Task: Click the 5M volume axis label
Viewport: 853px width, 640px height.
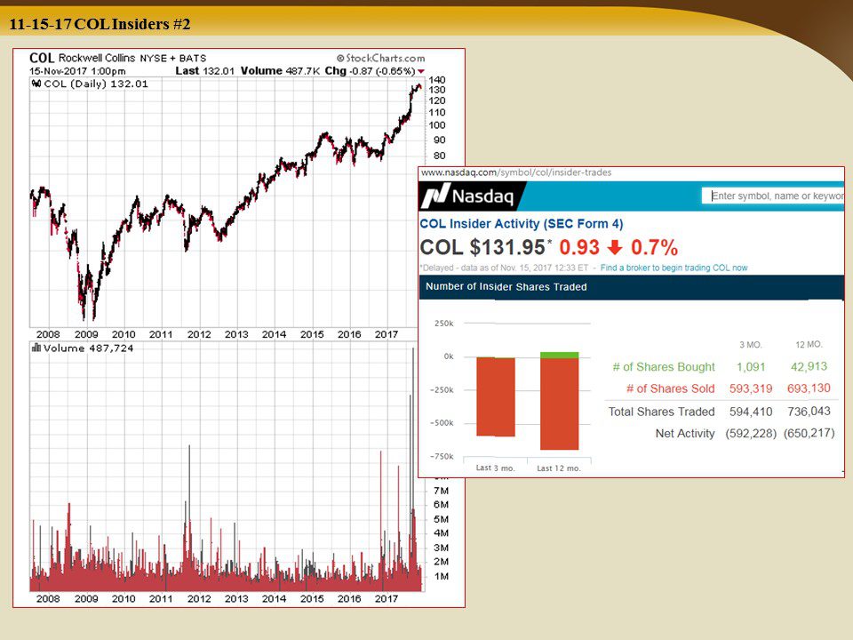Action: click(x=442, y=519)
